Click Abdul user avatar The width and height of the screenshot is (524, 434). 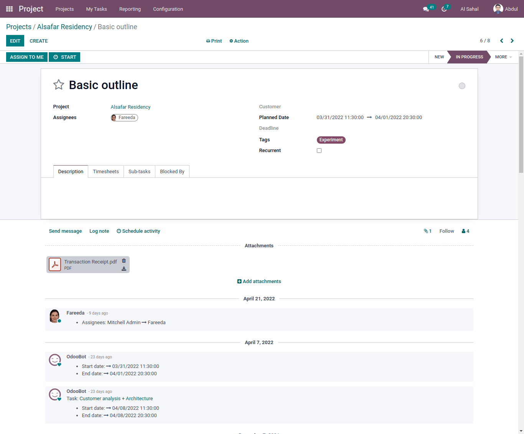[498, 9]
